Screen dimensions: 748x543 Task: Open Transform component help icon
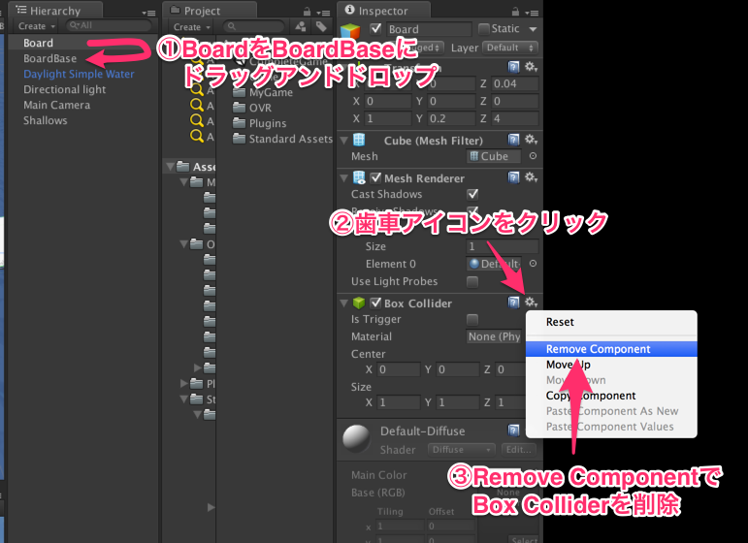(514, 67)
